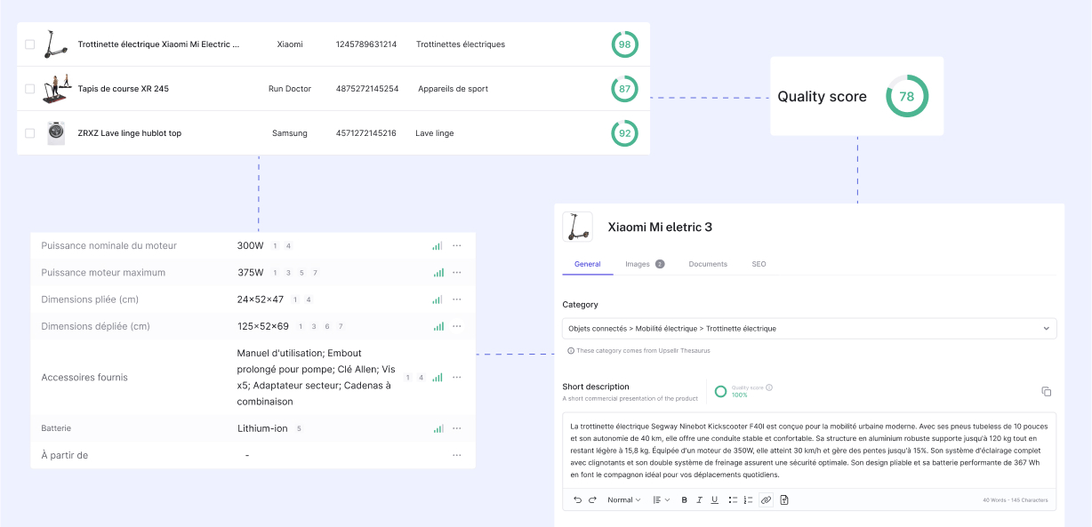Click the signal bars icon for Puissance nominale du moteur
1092x527 pixels.
coord(438,246)
